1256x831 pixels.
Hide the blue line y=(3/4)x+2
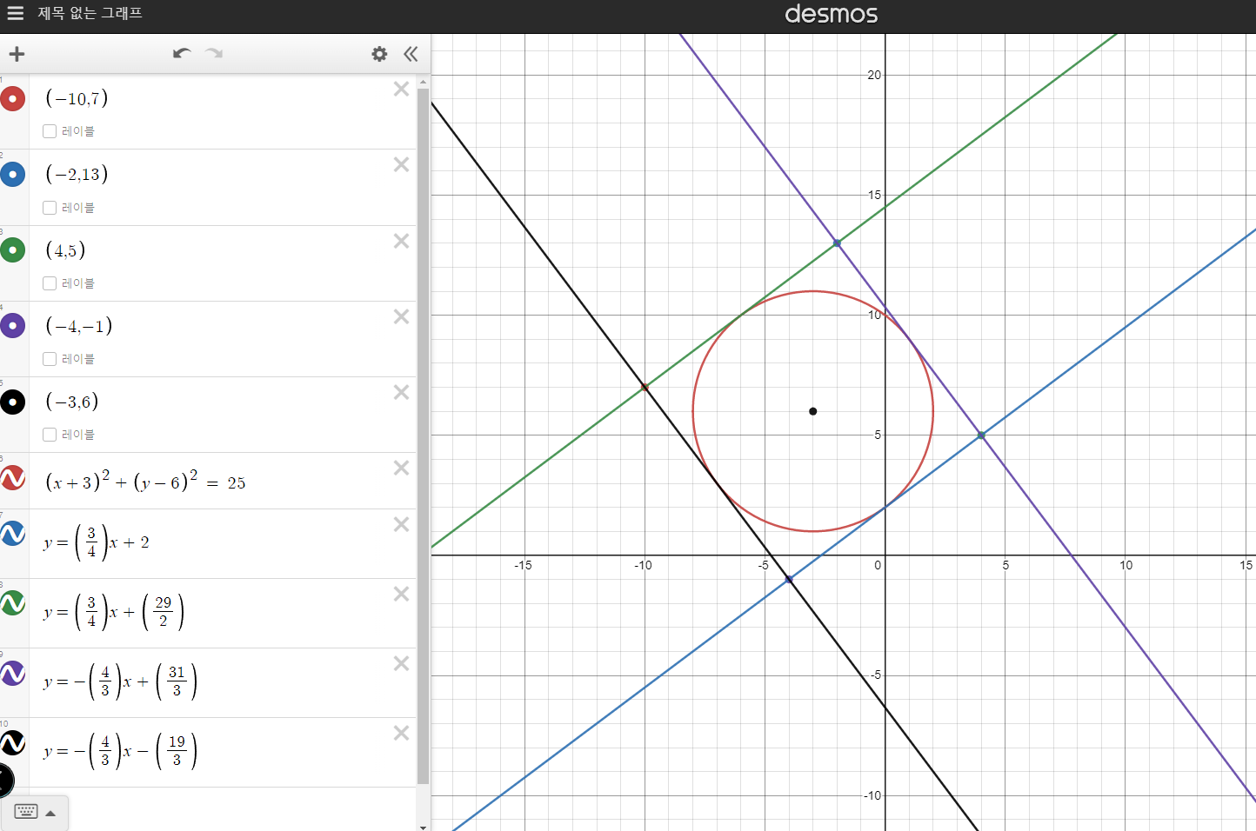pyautogui.click(x=12, y=534)
